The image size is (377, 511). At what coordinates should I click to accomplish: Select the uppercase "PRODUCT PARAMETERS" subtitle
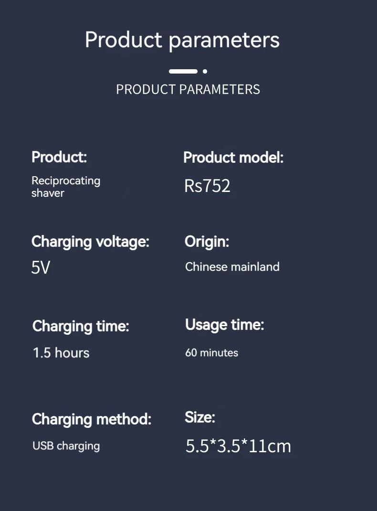click(x=188, y=89)
